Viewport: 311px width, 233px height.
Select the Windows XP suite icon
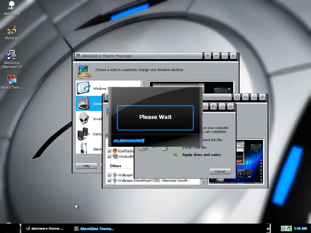click(x=84, y=88)
